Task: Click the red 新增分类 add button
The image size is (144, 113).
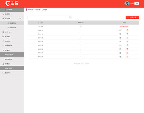Action: (x=132, y=17)
